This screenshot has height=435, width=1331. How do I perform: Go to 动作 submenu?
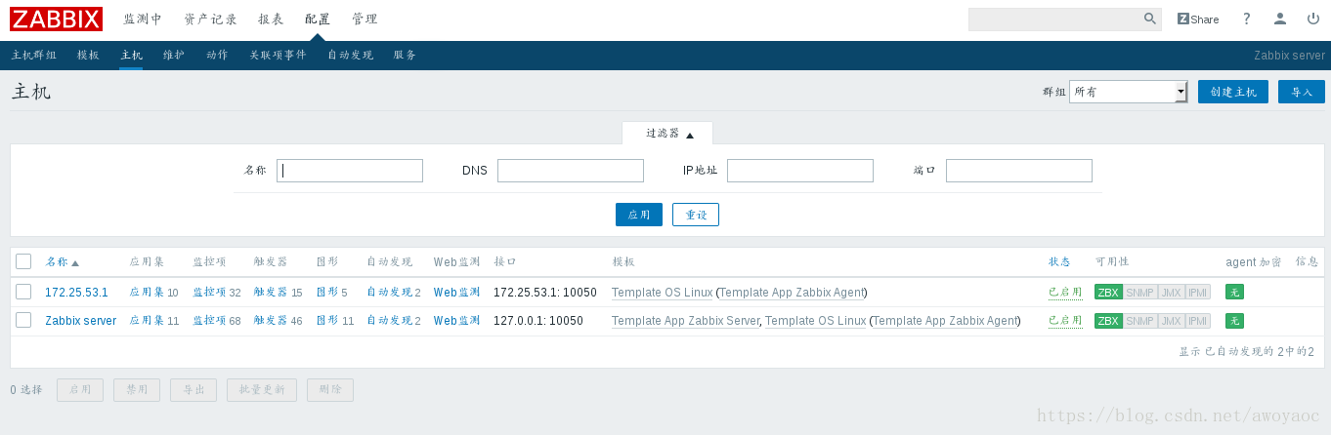pyautogui.click(x=217, y=56)
